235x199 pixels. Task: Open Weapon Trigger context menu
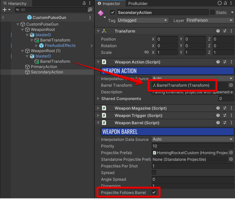231,115
